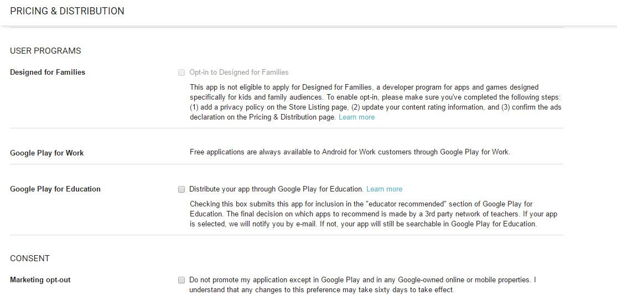The image size is (617, 295).
Task: Click the CONSENT section heading
Action: [30, 258]
